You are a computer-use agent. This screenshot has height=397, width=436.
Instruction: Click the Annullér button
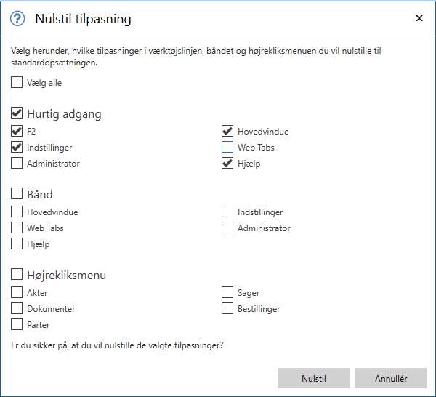[391, 379]
